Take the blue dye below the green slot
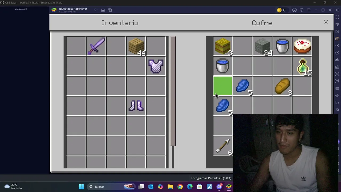Viewport: 341px width, 192px height. pos(223,106)
